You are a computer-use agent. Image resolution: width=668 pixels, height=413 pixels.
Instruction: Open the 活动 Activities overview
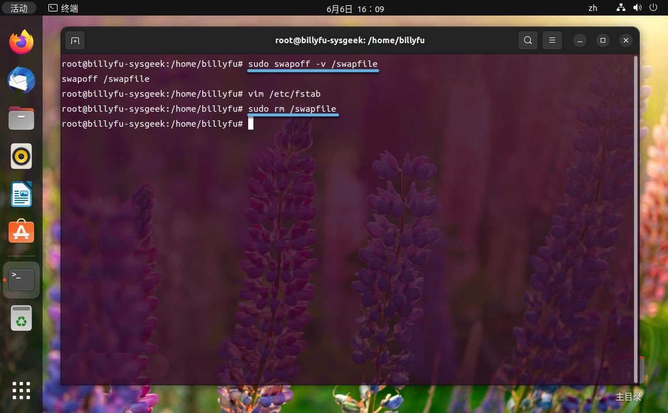click(18, 8)
